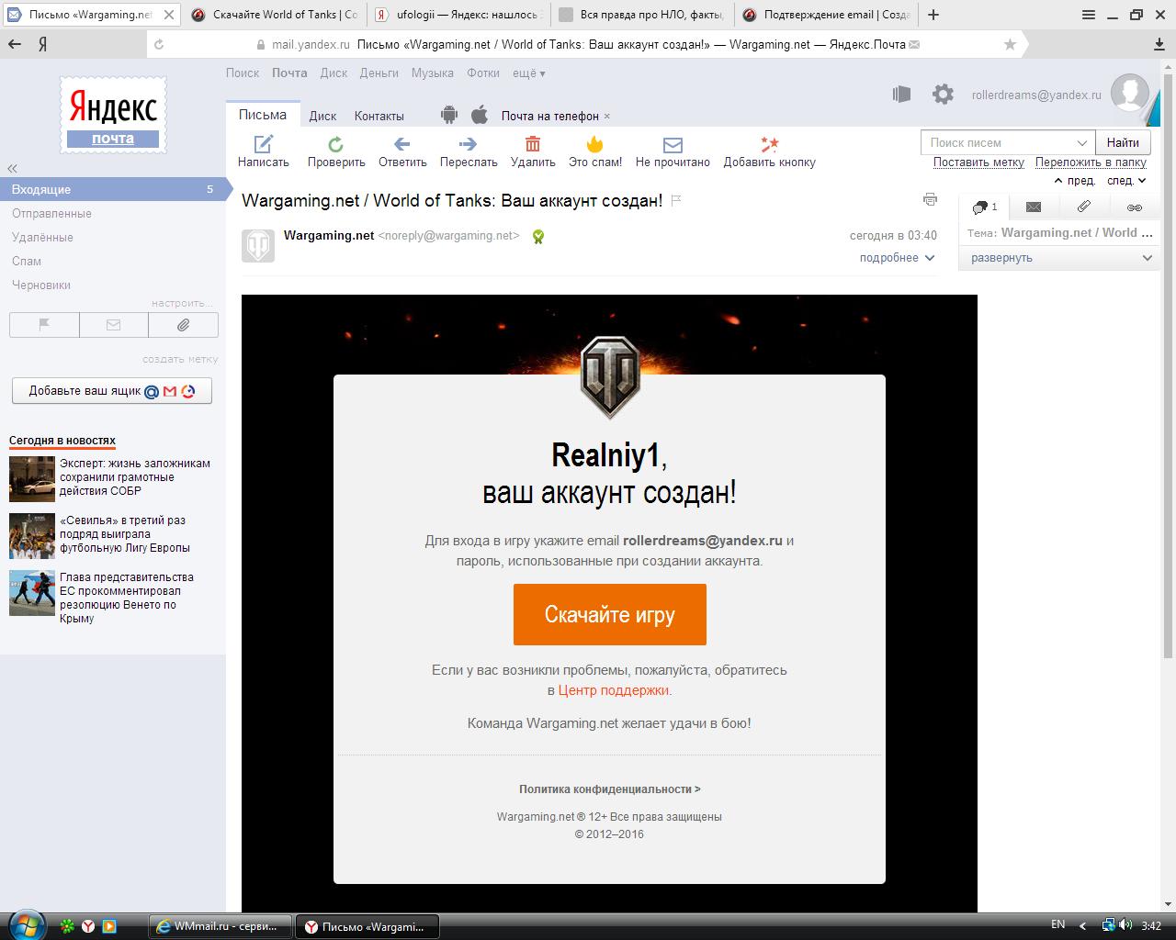Filter by attachments in the sidebar
The image size is (1176, 940).
tap(183, 325)
